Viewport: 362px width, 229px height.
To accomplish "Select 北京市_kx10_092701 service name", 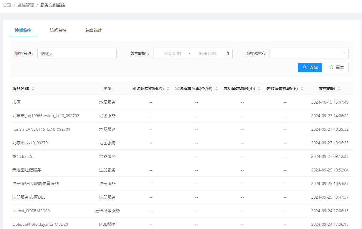I will [x=31, y=143].
